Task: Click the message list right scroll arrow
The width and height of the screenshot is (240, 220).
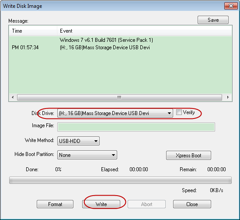Action: pyautogui.click(x=228, y=97)
